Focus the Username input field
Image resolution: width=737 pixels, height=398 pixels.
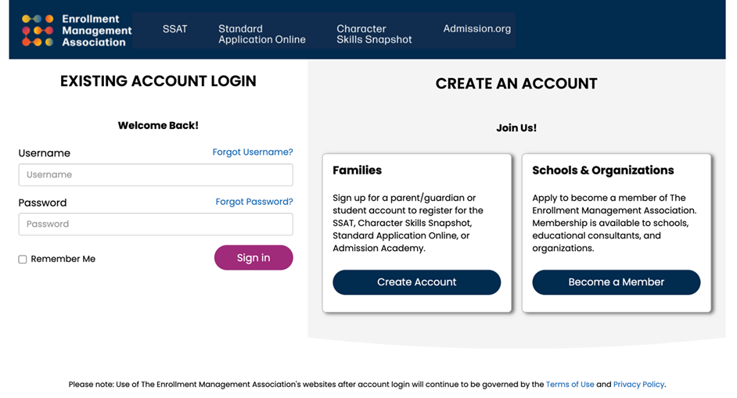pyautogui.click(x=156, y=175)
